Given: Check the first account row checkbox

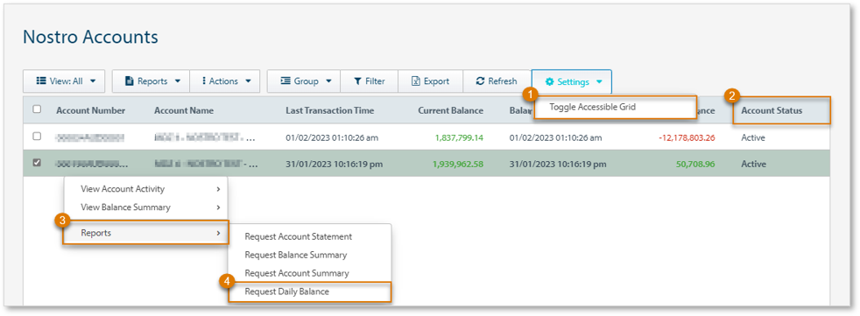Looking at the screenshot, I should 38,136.
